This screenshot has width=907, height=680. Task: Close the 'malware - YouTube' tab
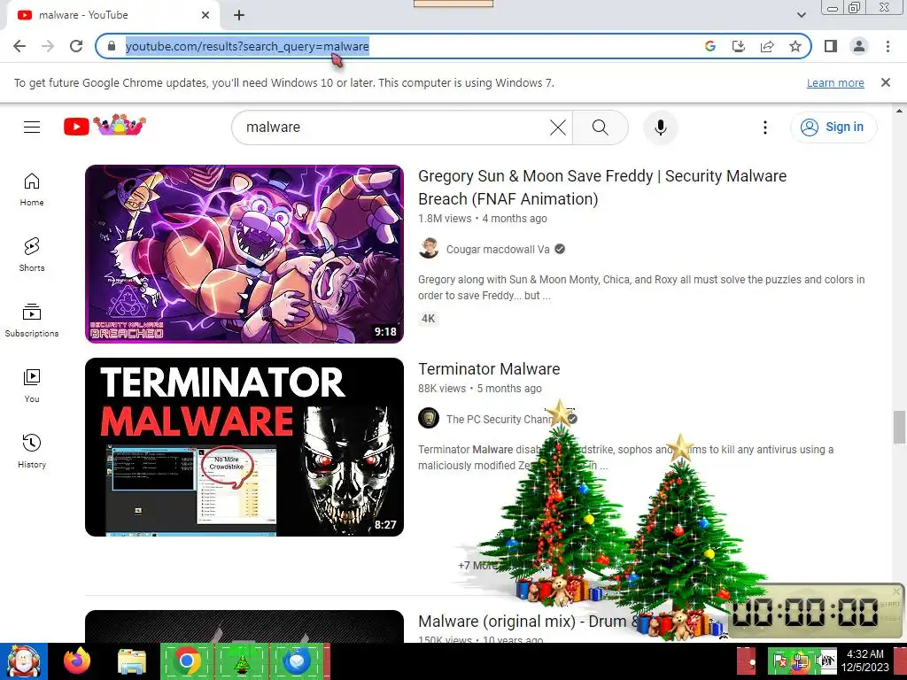click(x=205, y=16)
